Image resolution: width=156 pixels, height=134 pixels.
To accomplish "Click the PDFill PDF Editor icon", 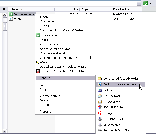I will [x=100, y=107].
